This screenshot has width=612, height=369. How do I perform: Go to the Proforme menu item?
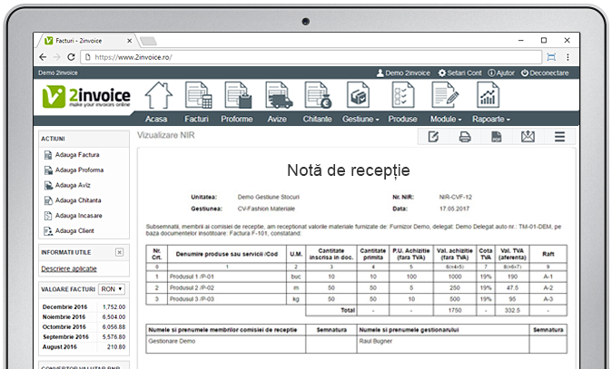coord(237,119)
